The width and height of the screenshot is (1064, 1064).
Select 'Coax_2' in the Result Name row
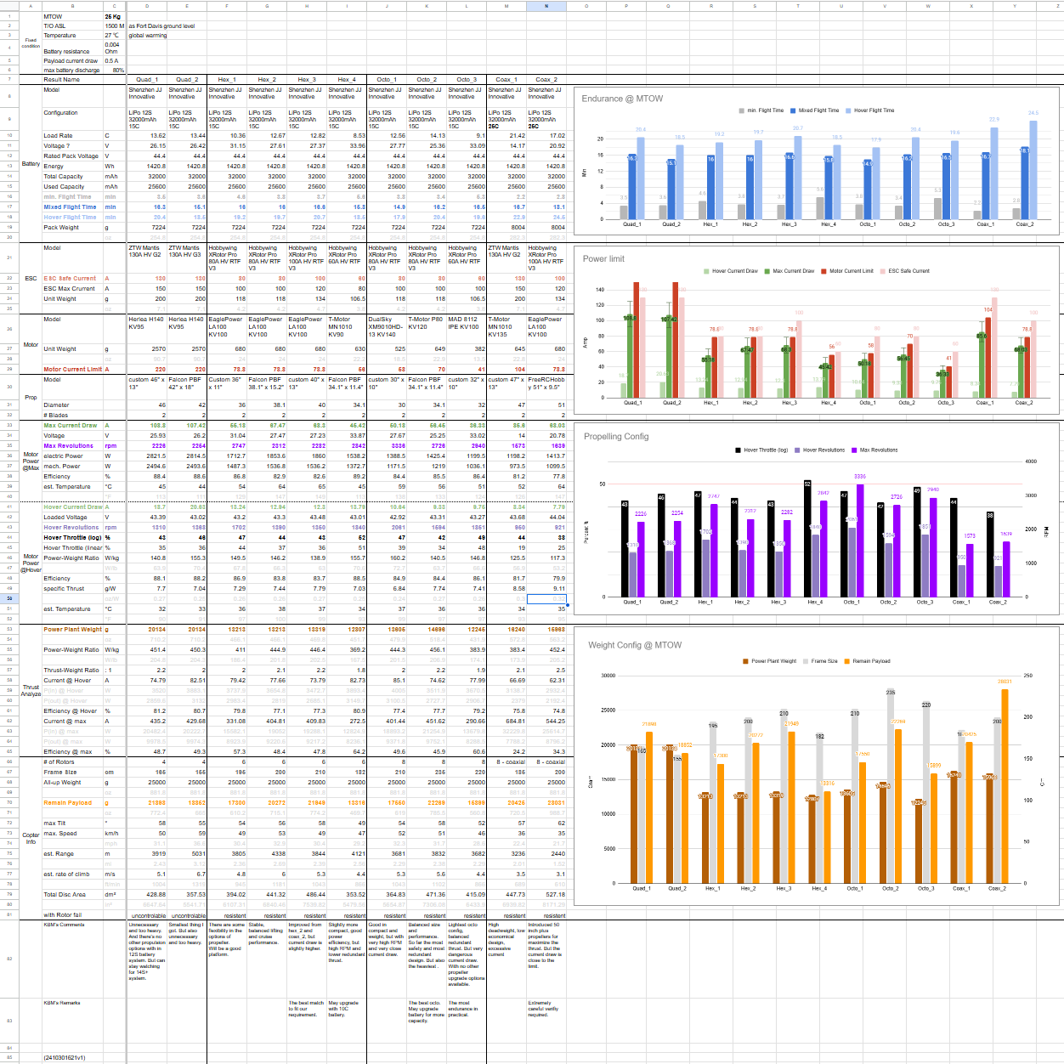click(546, 79)
